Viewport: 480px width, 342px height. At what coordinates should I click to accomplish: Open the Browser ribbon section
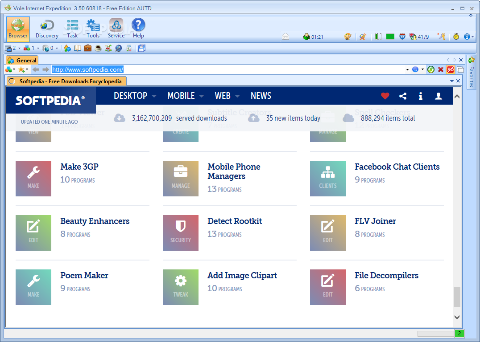(18, 29)
